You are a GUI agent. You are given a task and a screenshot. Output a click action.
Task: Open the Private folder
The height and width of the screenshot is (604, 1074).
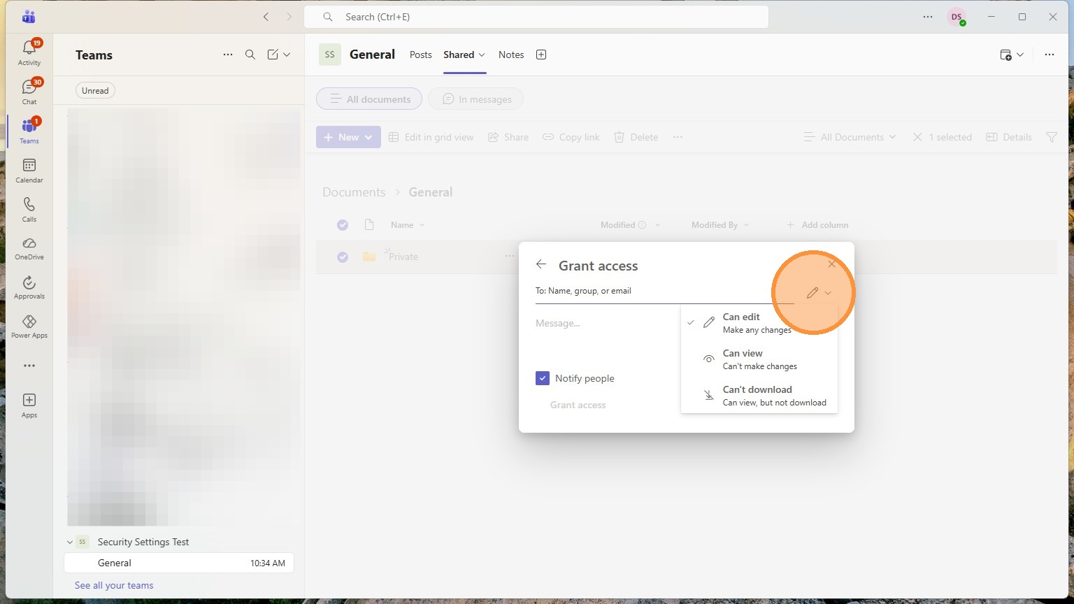[x=403, y=257]
